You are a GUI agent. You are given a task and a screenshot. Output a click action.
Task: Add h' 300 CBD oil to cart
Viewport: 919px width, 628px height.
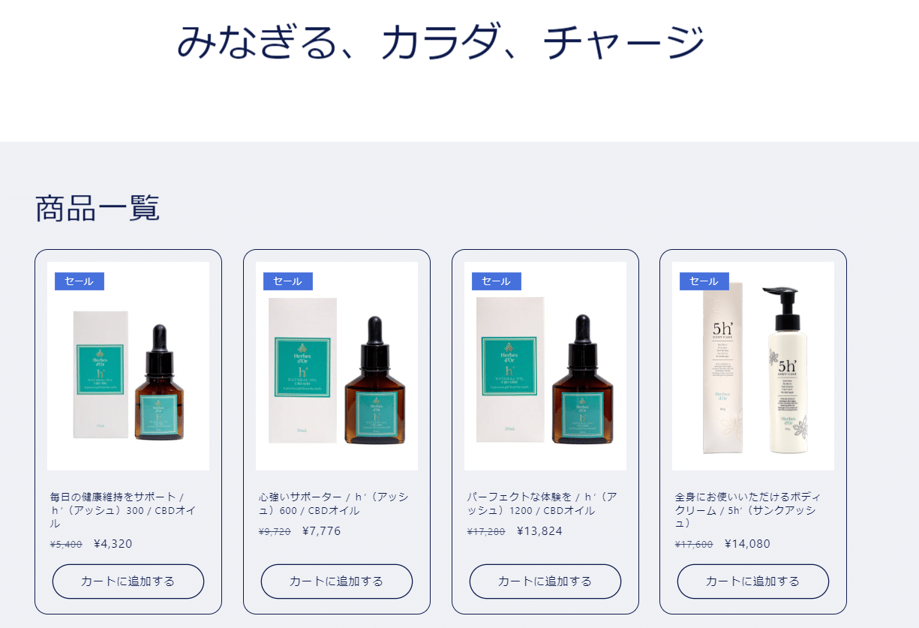[128, 581]
